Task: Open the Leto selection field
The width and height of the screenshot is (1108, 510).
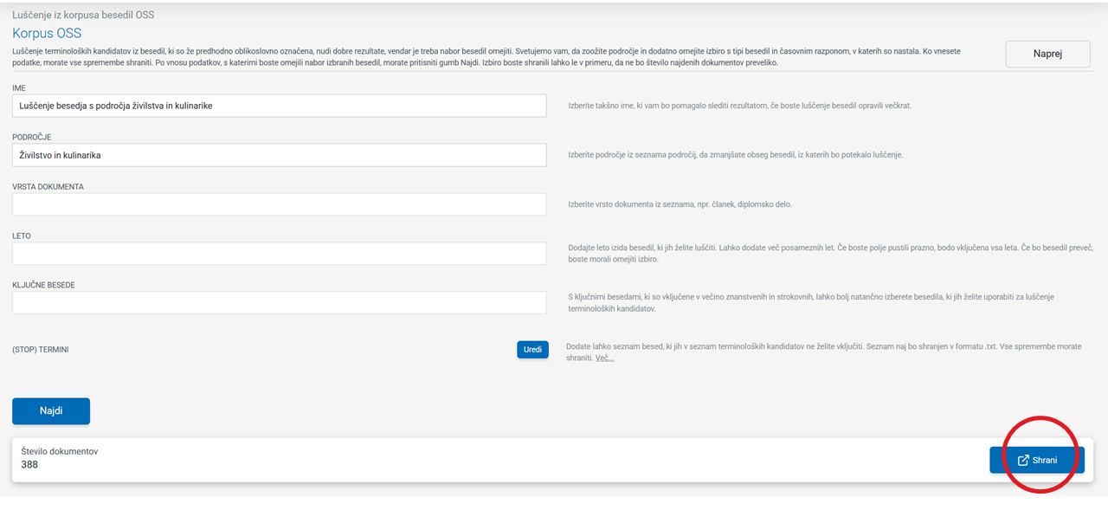Action: point(279,254)
